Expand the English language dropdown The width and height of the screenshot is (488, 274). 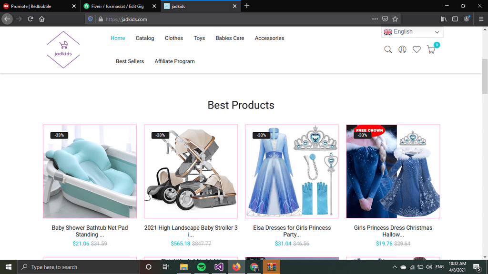coord(412,32)
